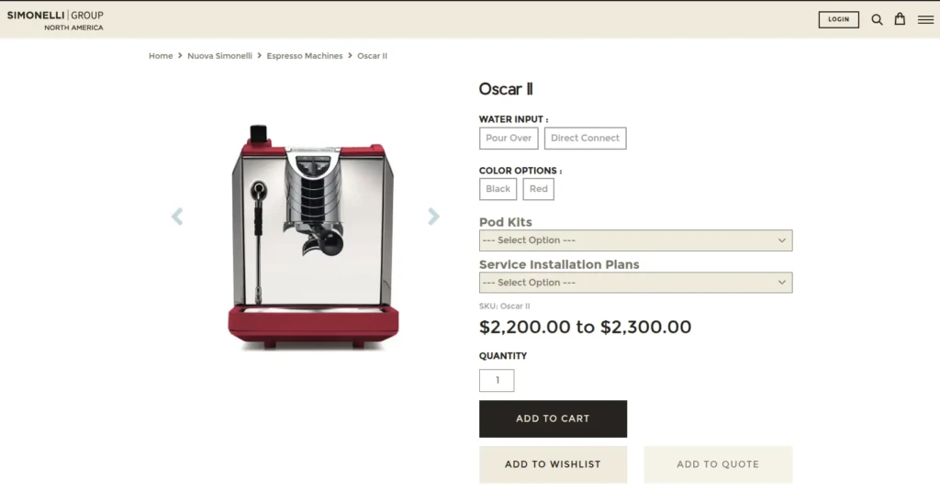Navigate to Espresso Machines breadcrumb
The width and height of the screenshot is (940, 502).
pyautogui.click(x=305, y=56)
